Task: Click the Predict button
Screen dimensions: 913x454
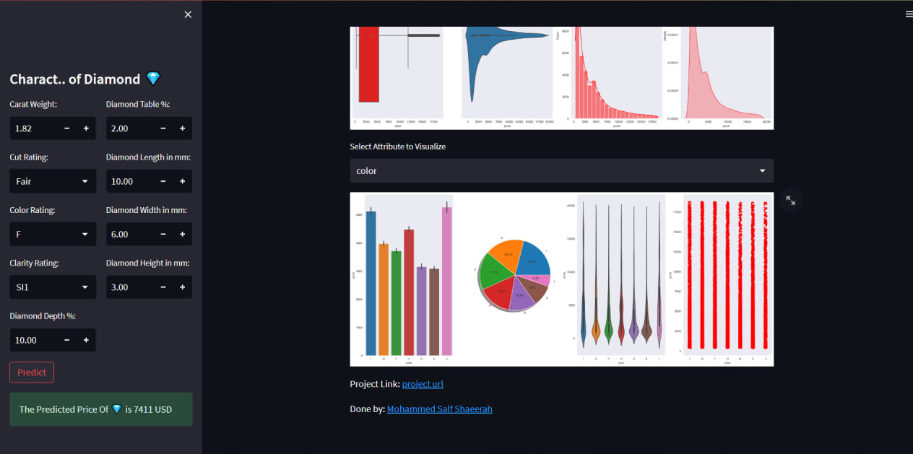Action: click(31, 372)
